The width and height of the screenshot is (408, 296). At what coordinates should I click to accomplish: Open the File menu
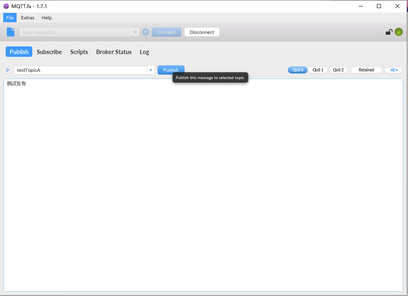click(x=10, y=18)
